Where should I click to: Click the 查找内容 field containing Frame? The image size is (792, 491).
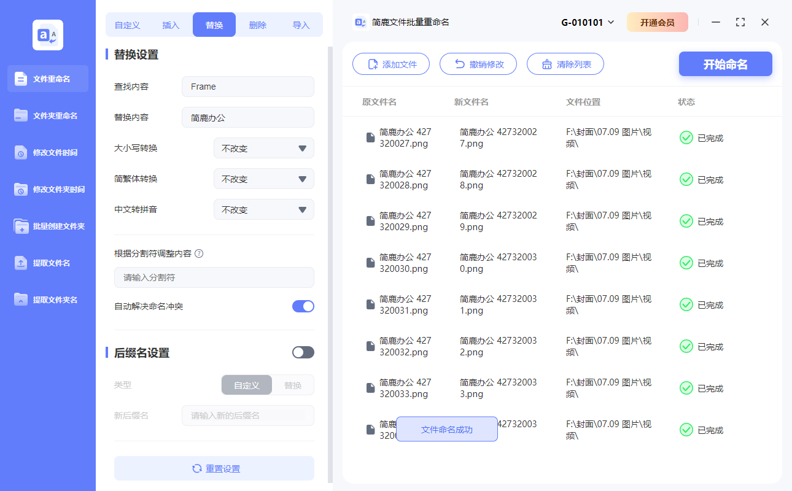point(248,87)
